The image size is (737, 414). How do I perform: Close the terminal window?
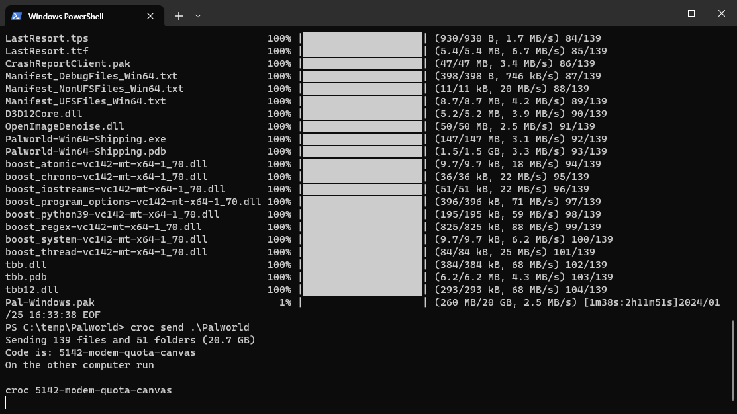tap(722, 13)
